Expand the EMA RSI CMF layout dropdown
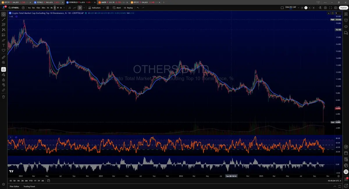 tap(298, 8)
